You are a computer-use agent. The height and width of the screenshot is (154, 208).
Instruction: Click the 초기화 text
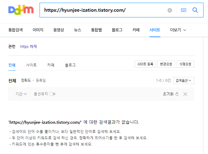pyautogui.click(x=168, y=94)
